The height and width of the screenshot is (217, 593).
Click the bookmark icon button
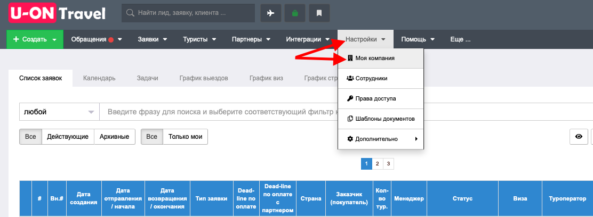pos(319,13)
